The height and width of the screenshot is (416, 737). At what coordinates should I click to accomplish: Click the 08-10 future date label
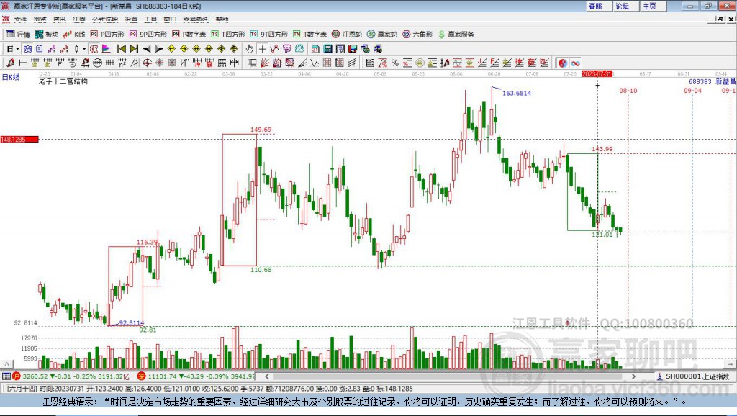pyautogui.click(x=628, y=90)
